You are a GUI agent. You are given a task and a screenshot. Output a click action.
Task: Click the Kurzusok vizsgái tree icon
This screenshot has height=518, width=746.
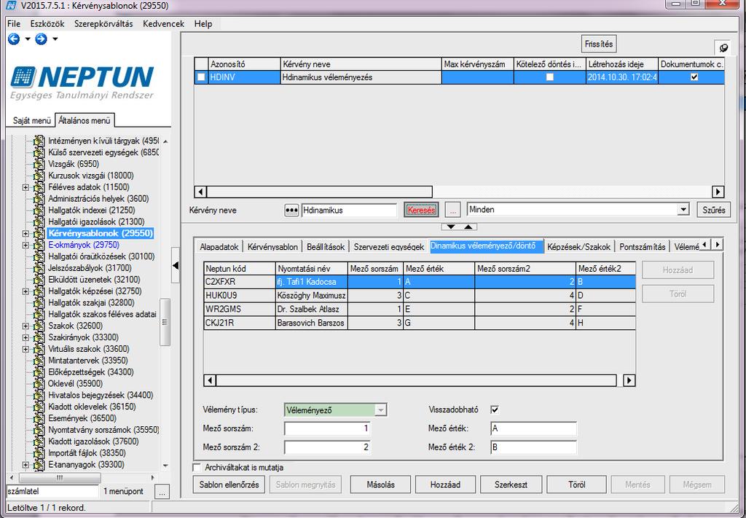point(39,176)
